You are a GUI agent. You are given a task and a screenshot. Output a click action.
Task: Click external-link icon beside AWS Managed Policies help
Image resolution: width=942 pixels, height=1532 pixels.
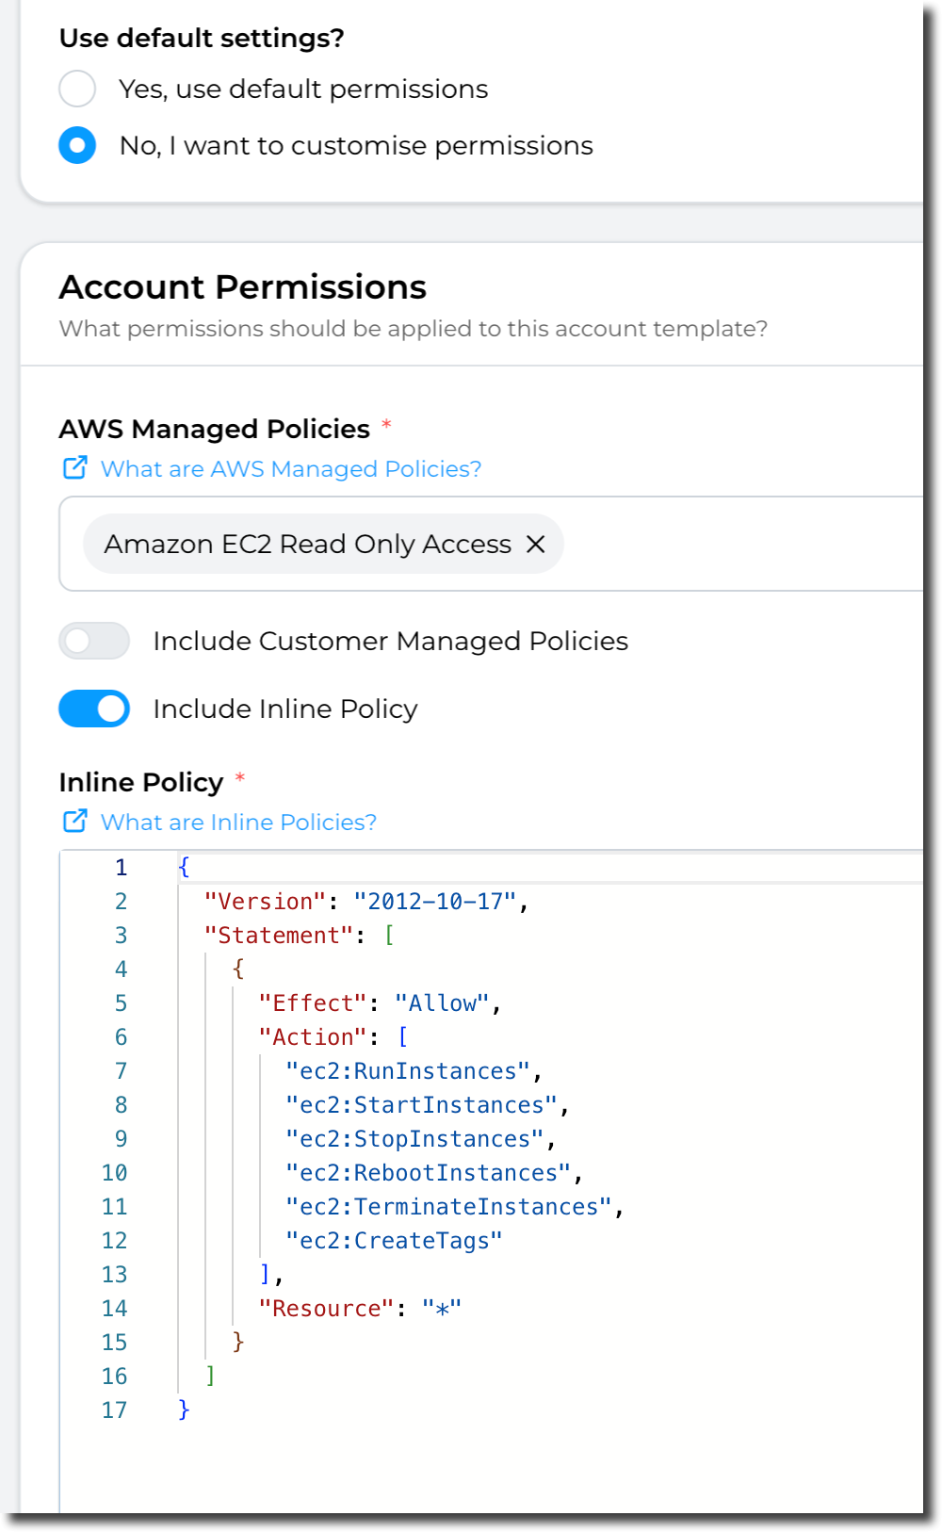[x=74, y=468]
